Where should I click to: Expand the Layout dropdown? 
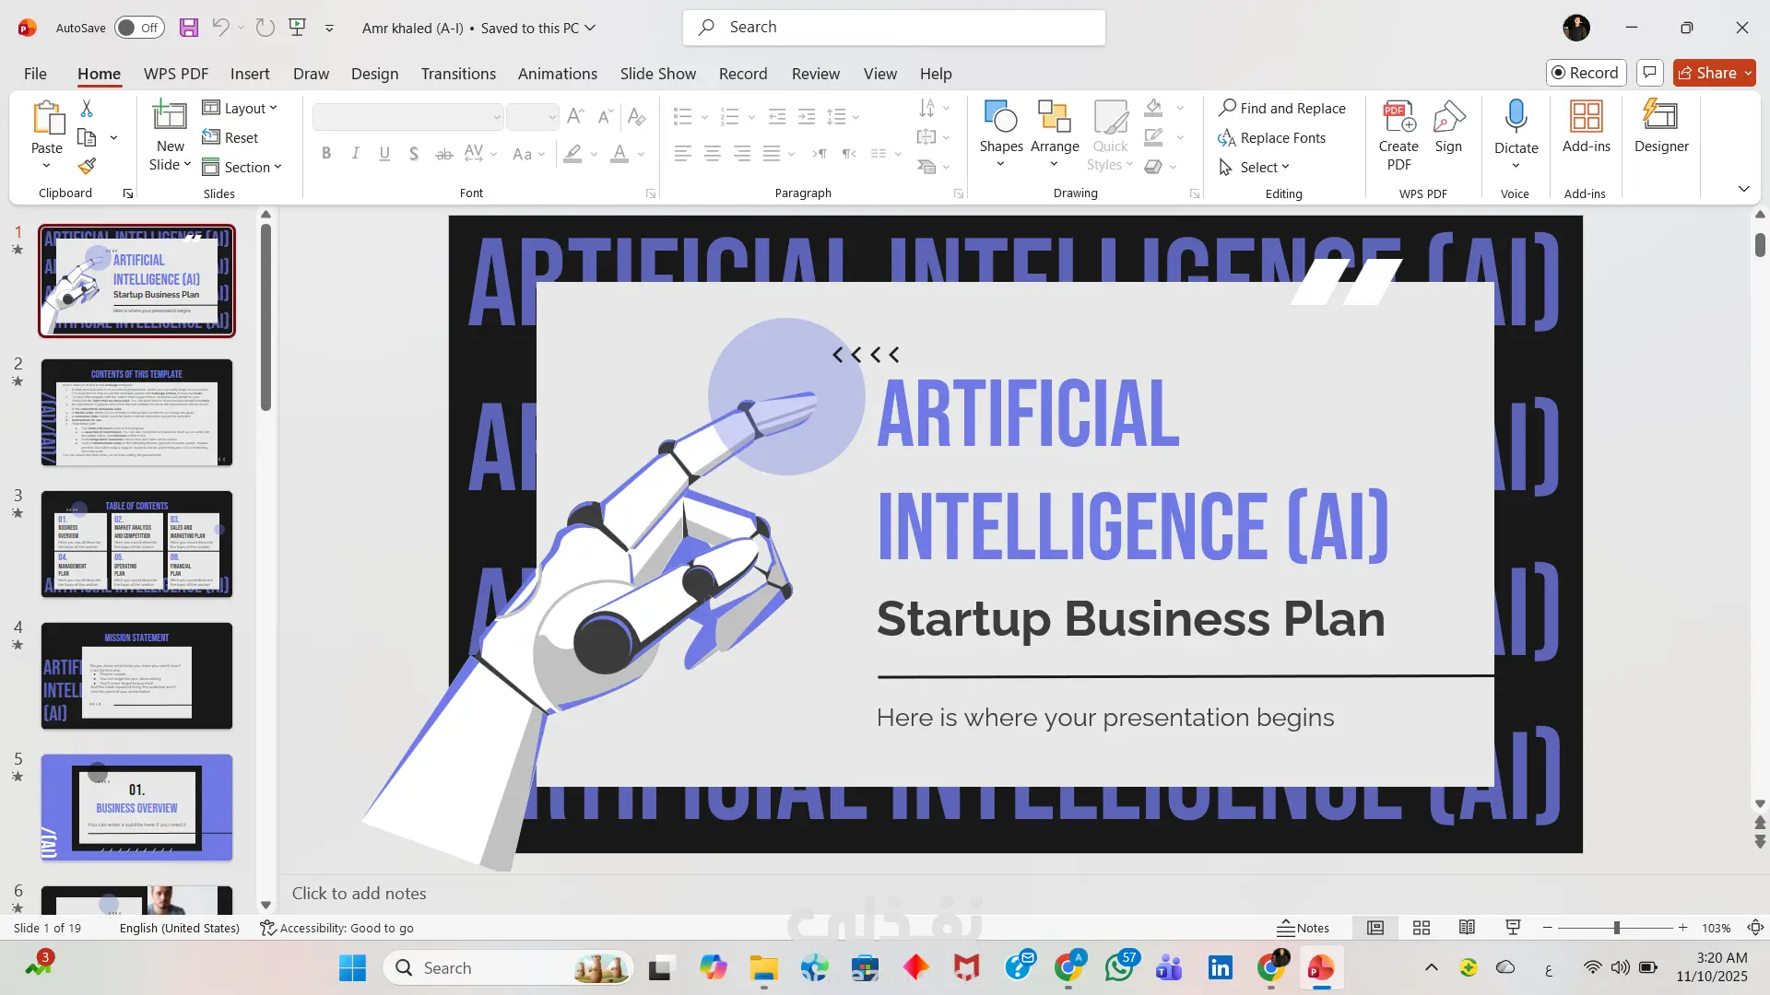240,109
